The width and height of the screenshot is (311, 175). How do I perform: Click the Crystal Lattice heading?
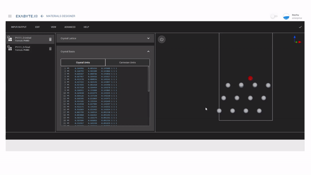pyautogui.click(x=68, y=38)
